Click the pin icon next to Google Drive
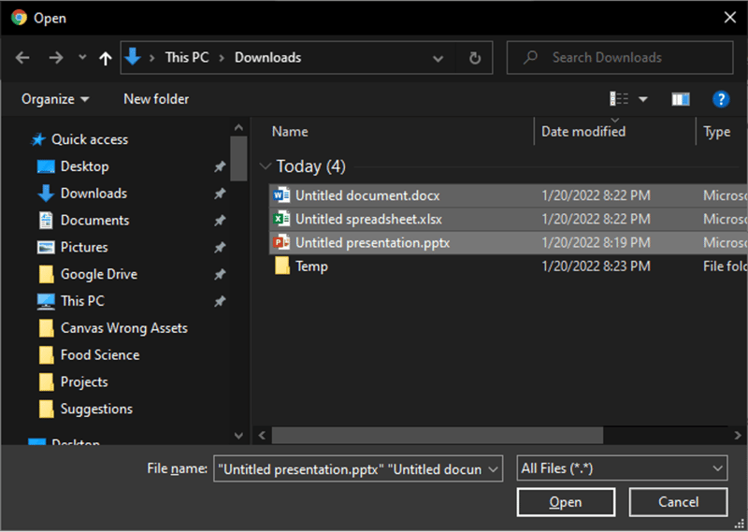The width and height of the screenshot is (748, 532). [220, 274]
